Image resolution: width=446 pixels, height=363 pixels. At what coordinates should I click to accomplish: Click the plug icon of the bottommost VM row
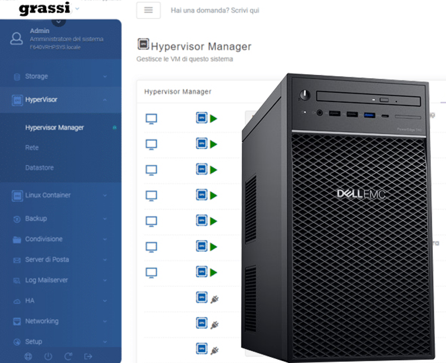pyautogui.click(x=214, y=351)
